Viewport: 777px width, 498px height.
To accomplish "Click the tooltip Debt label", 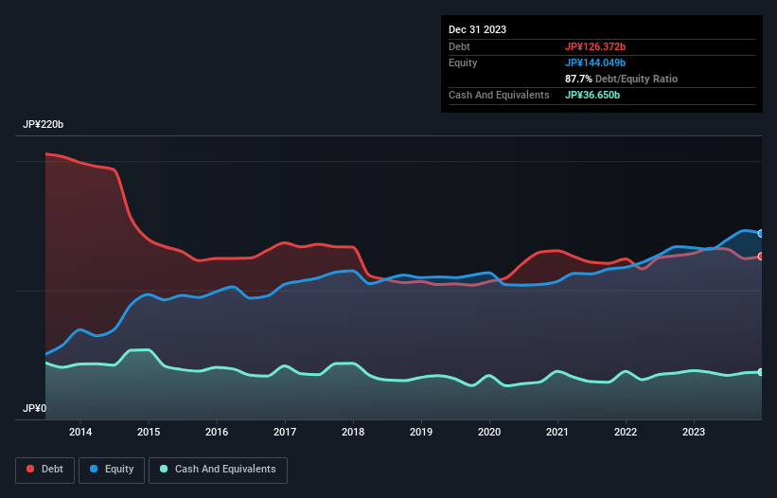I will pos(459,46).
